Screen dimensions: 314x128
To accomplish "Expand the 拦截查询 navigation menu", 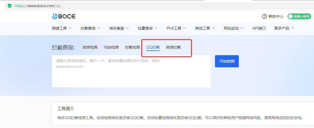I will (90, 28).
